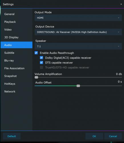Expand the Output Device DIRECTSOUND dropdown
Screen dimensions: 124x143
78,32
